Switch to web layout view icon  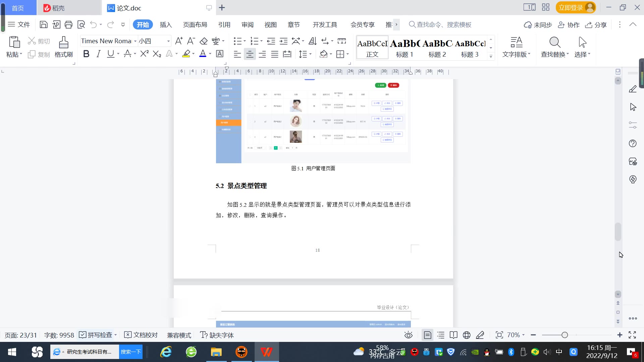click(x=467, y=335)
